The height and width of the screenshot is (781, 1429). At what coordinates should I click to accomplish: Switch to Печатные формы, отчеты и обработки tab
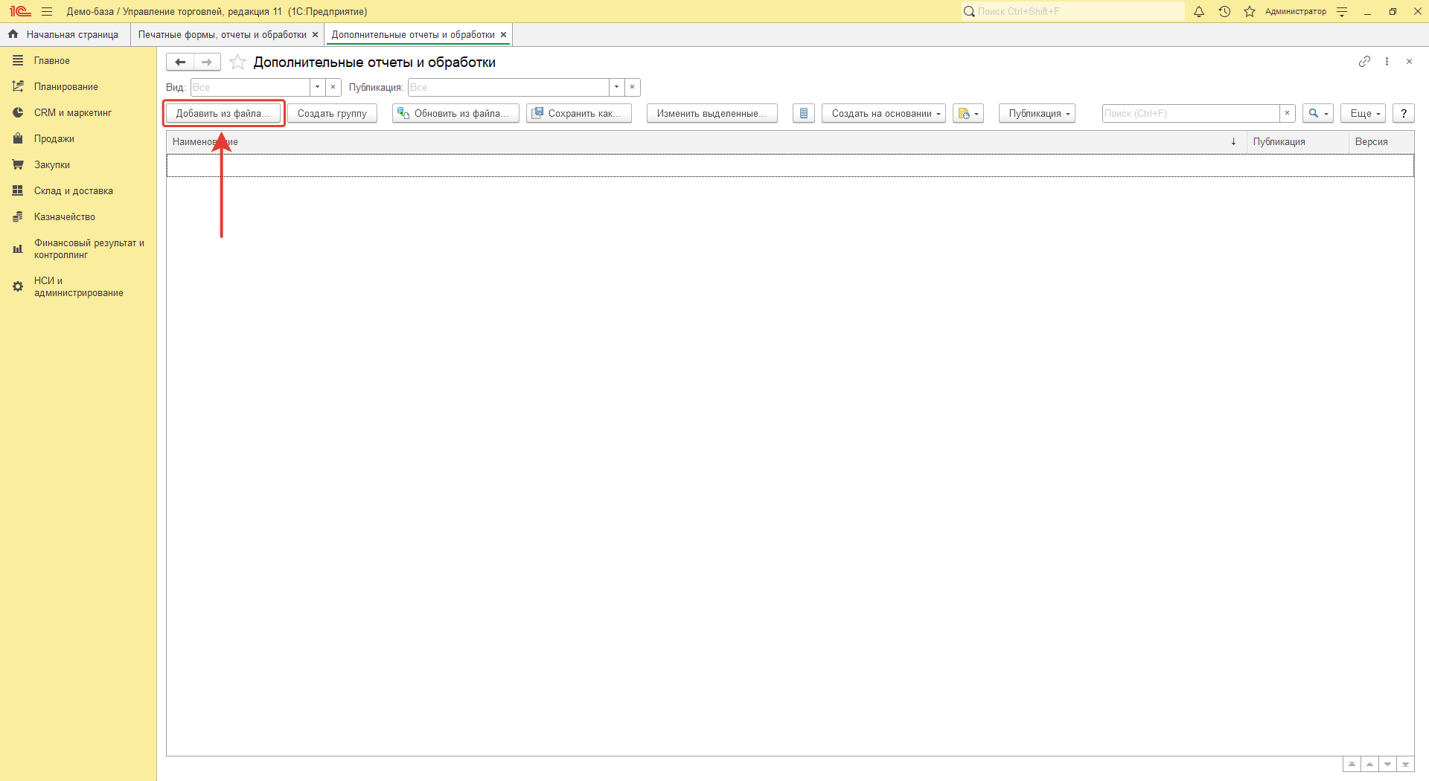222,35
